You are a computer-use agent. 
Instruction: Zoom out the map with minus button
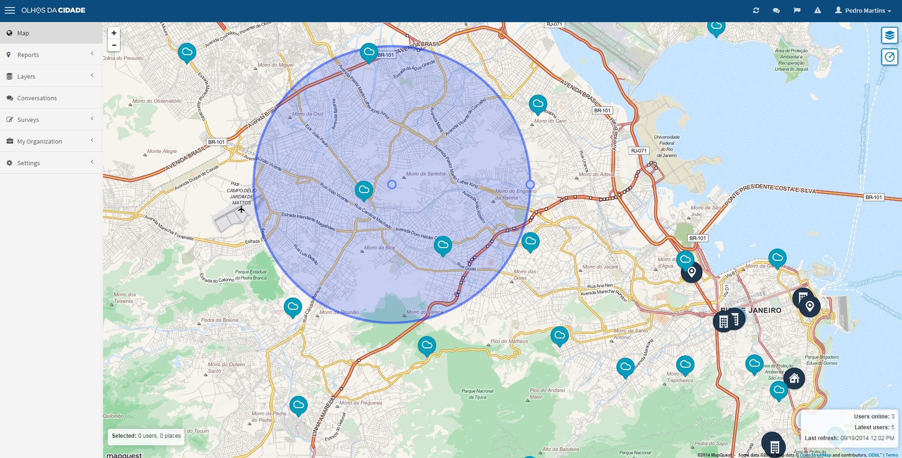[114, 45]
